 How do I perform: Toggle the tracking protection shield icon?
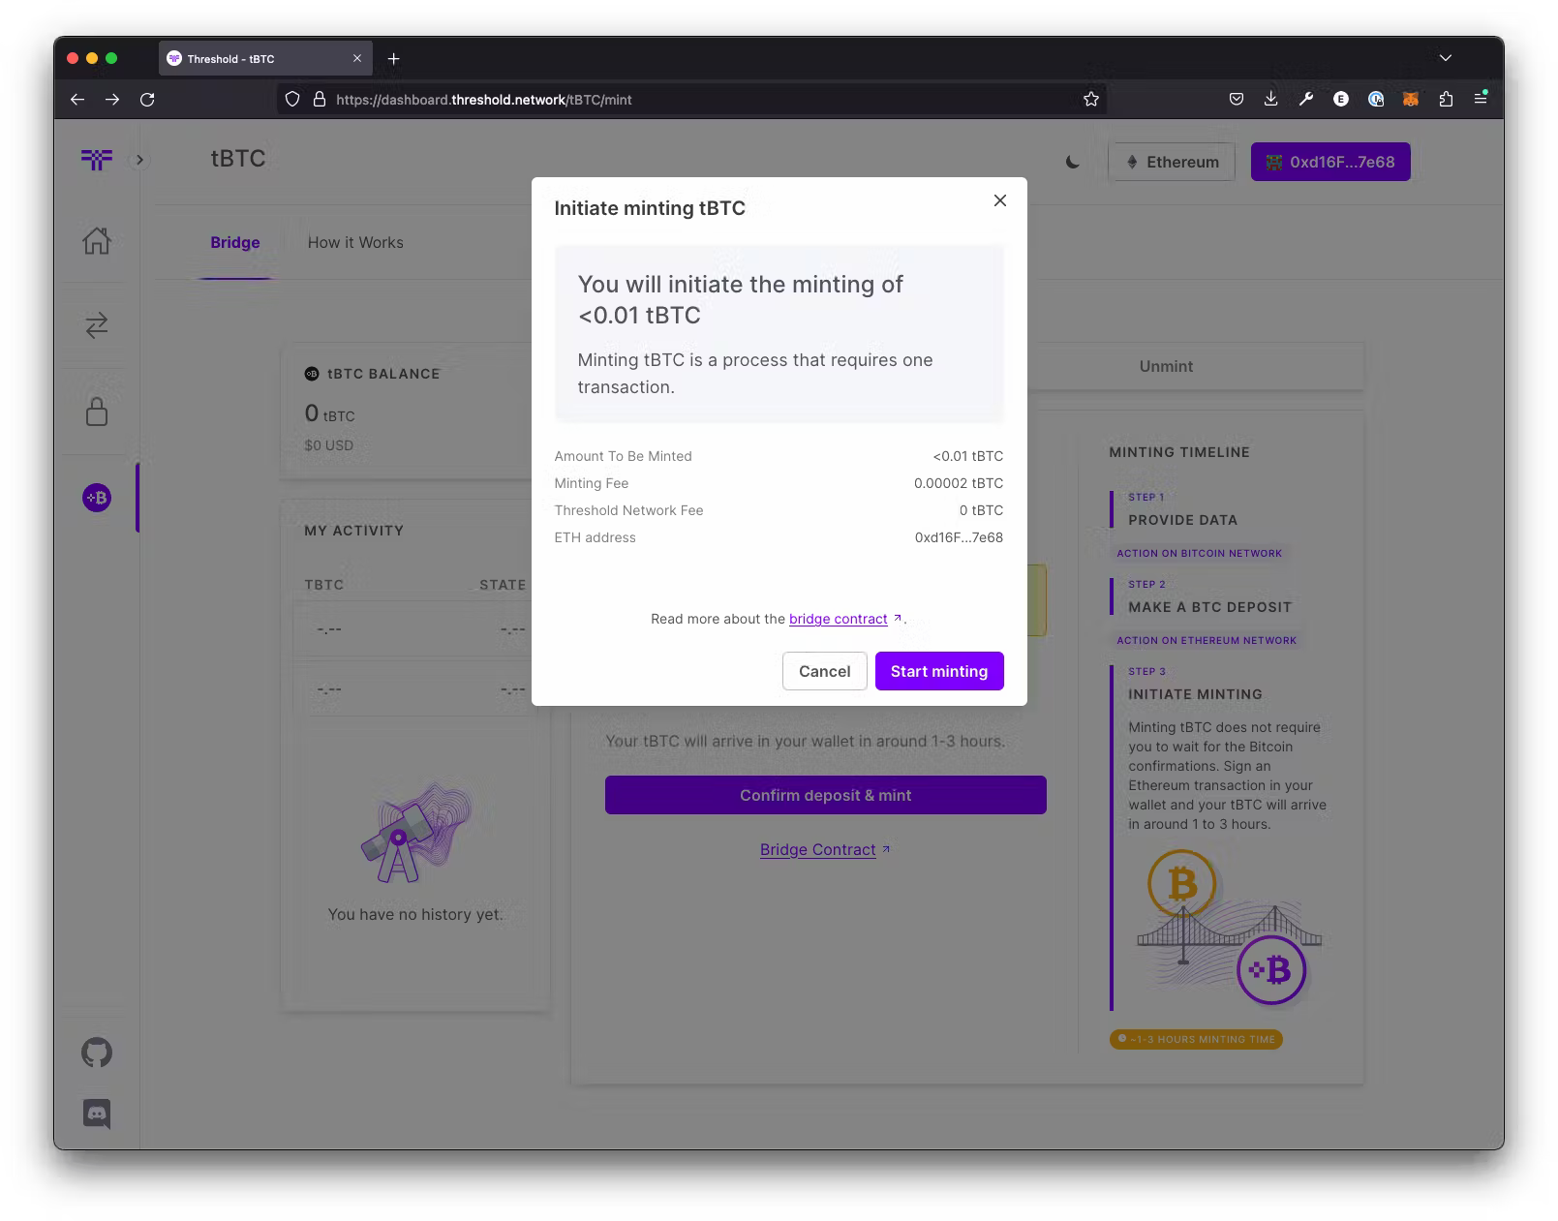tap(291, 99)
